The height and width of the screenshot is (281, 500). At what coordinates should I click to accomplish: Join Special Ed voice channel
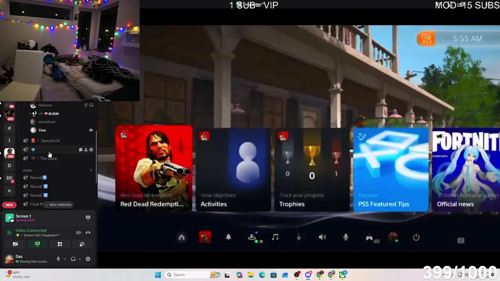tap(59, 140)
